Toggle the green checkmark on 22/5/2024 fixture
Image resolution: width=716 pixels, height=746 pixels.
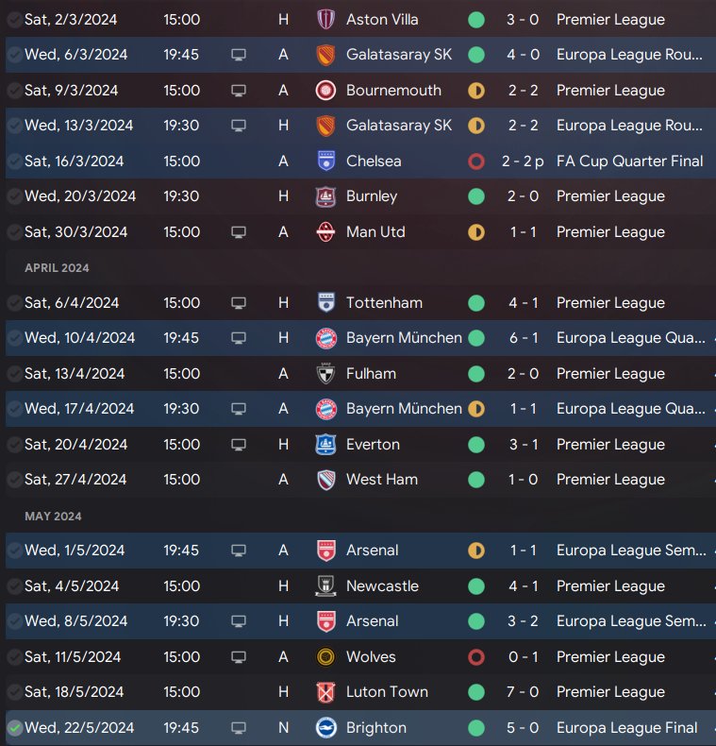click(x=14, y=728)
